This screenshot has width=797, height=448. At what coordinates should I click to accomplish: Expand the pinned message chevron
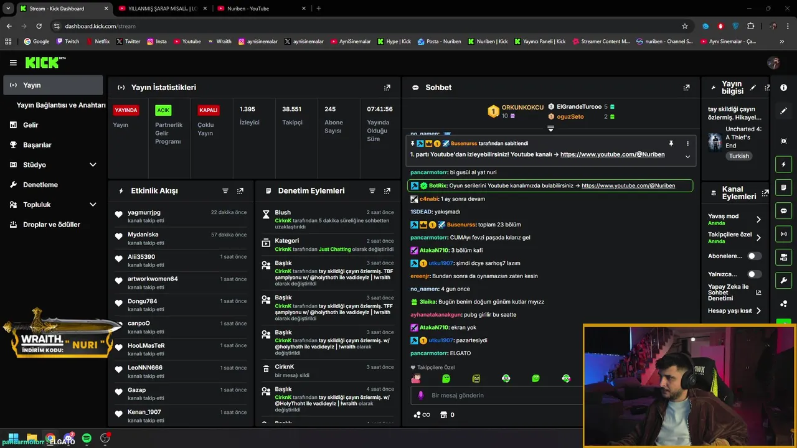687,156
